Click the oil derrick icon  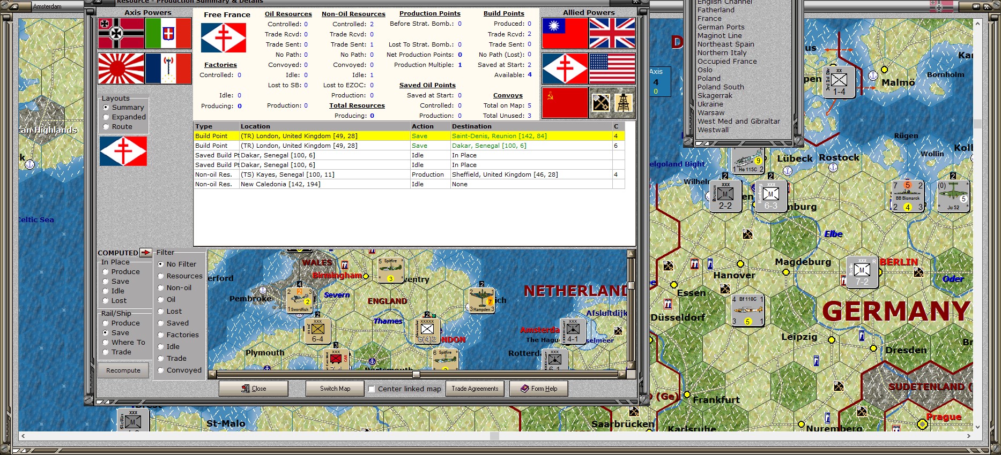(x=623, y=102)
